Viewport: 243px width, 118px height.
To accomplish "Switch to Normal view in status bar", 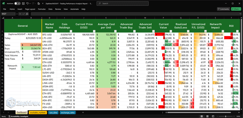I will click(202, 116).
